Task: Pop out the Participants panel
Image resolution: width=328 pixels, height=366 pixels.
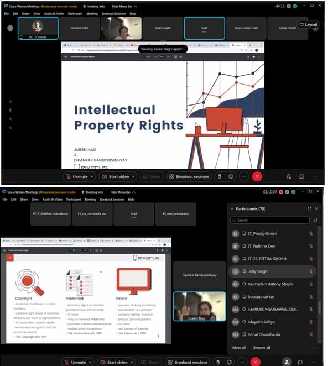Action: (x=309, y=208)
